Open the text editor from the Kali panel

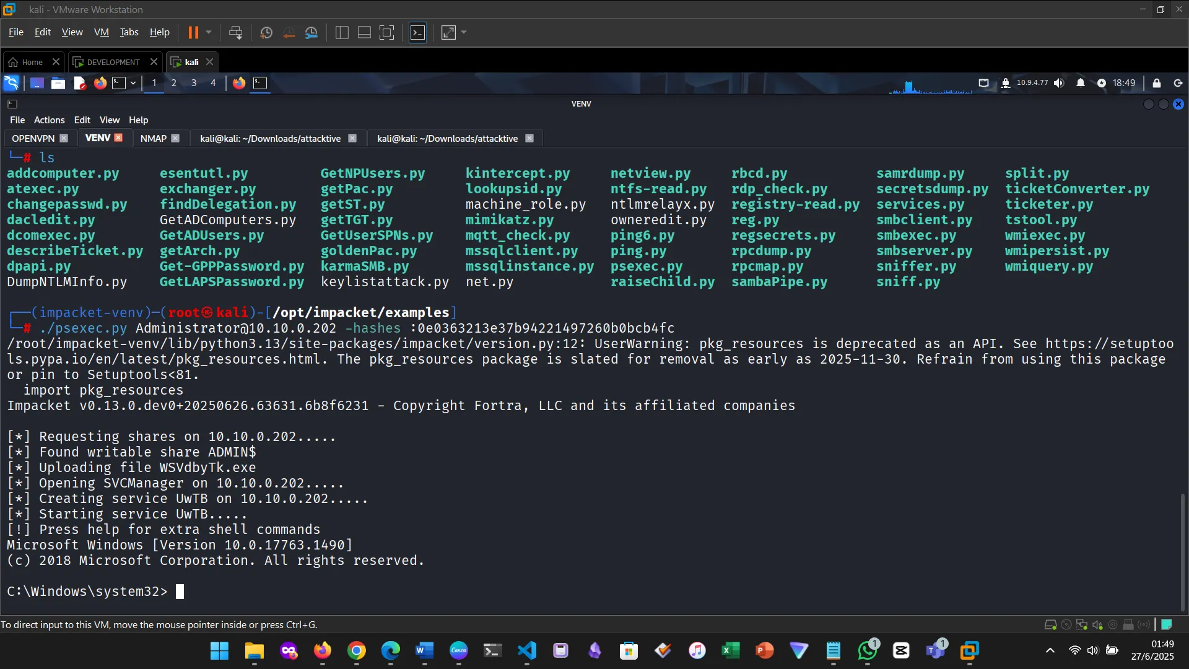(79, 82)
